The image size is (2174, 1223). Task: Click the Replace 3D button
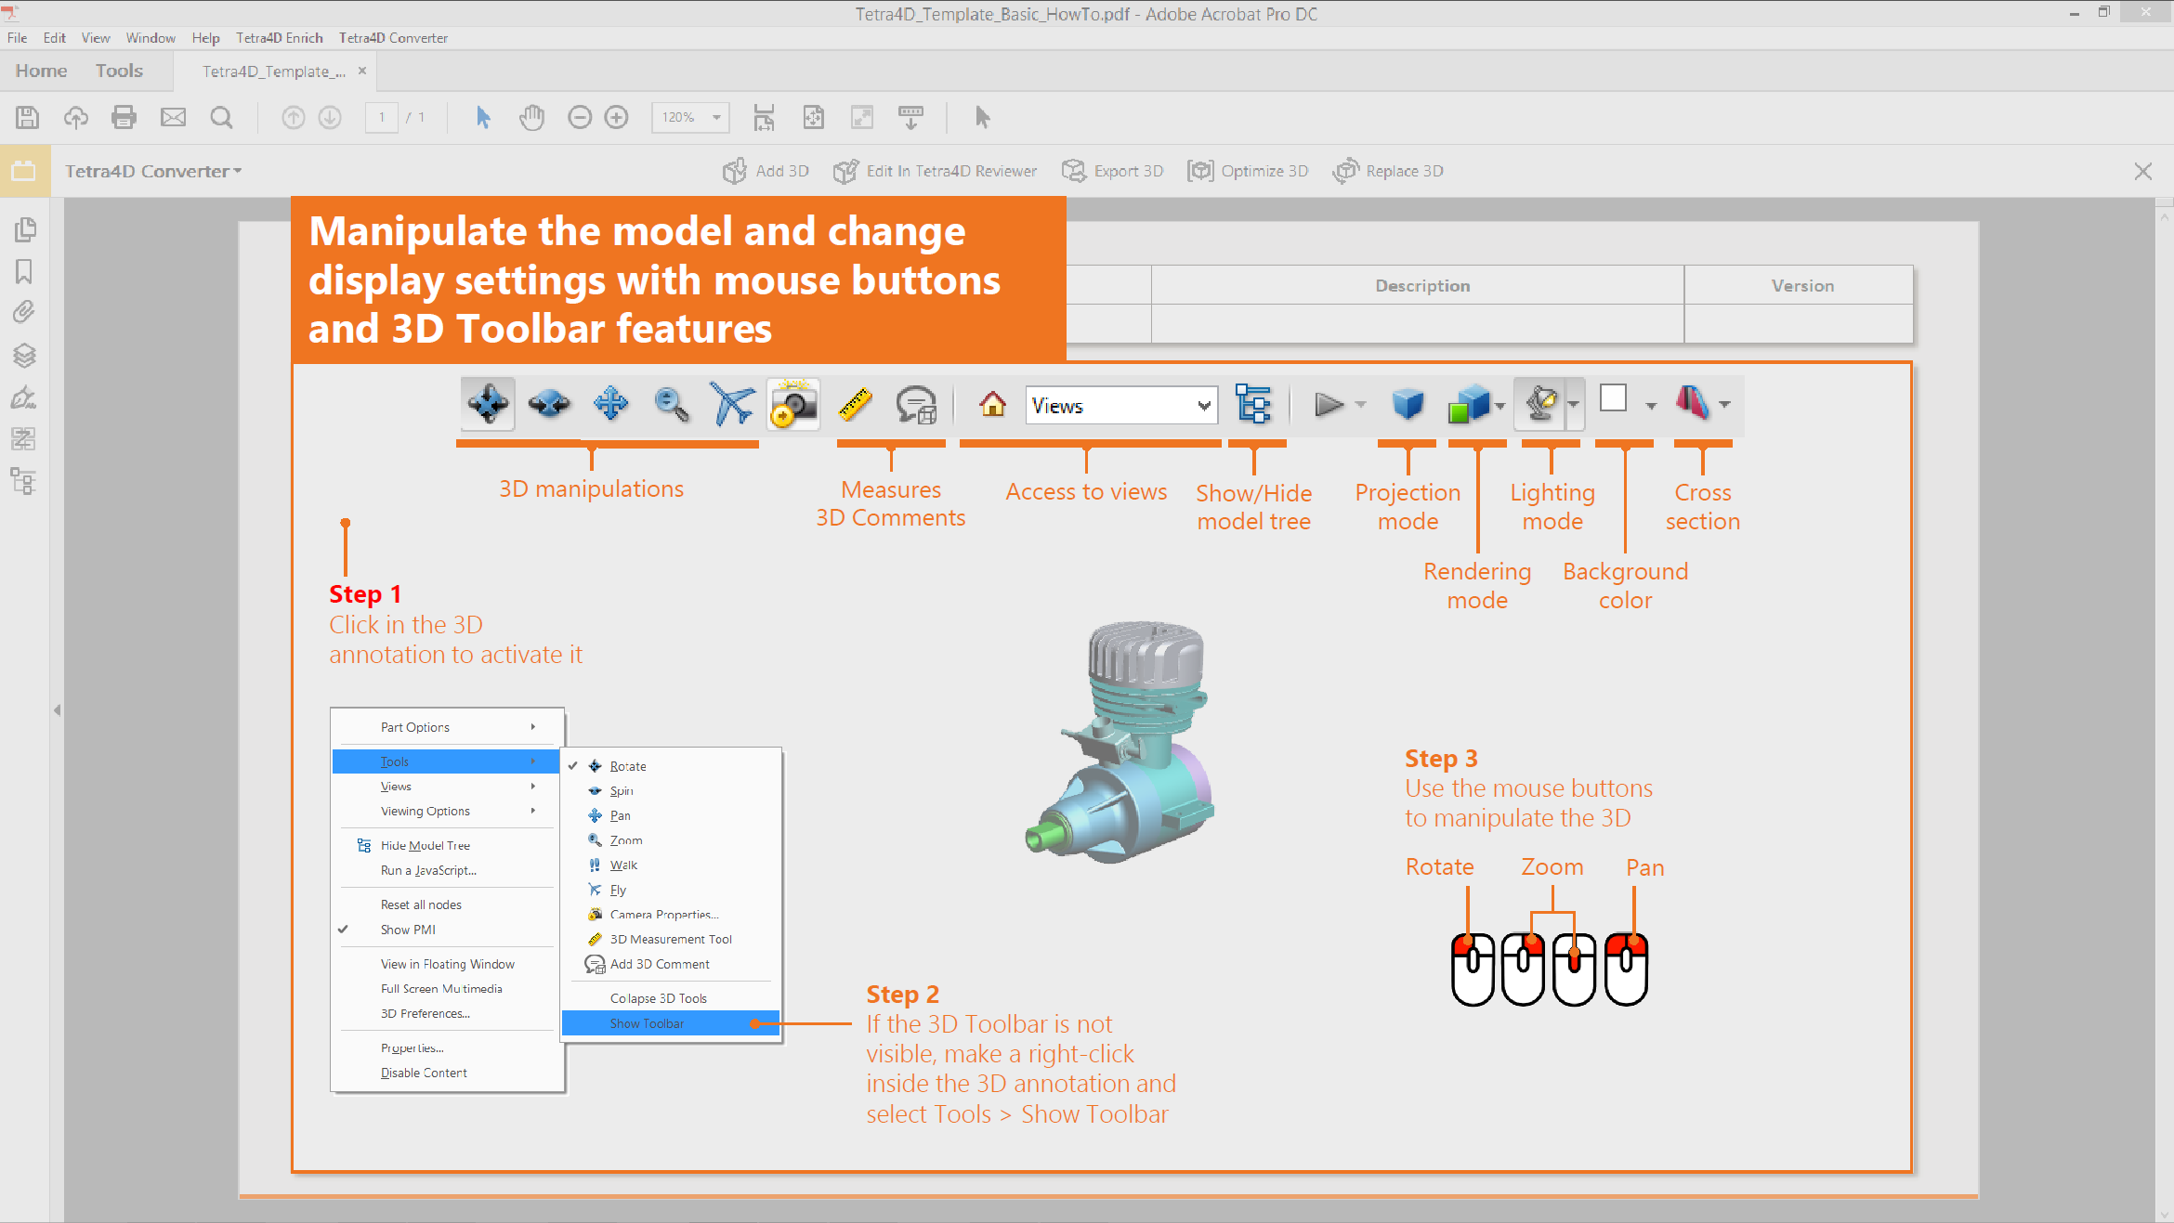(x=1388, y=171)
